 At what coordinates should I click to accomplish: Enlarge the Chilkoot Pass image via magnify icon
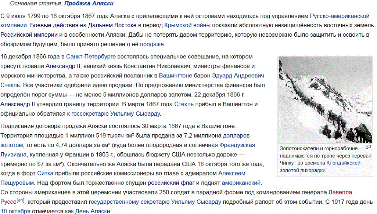point(368,148)
